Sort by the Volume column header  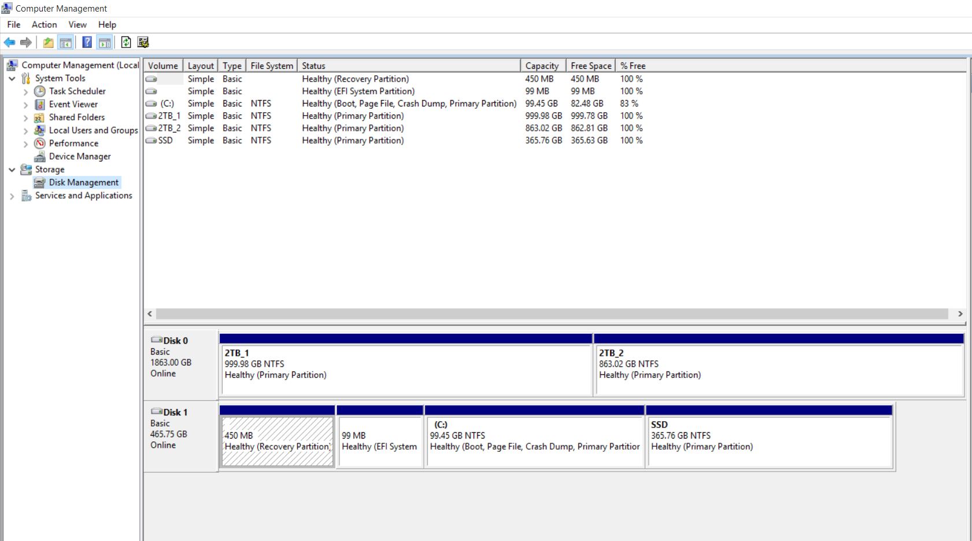pyautogui.click(x=164, y=65)
